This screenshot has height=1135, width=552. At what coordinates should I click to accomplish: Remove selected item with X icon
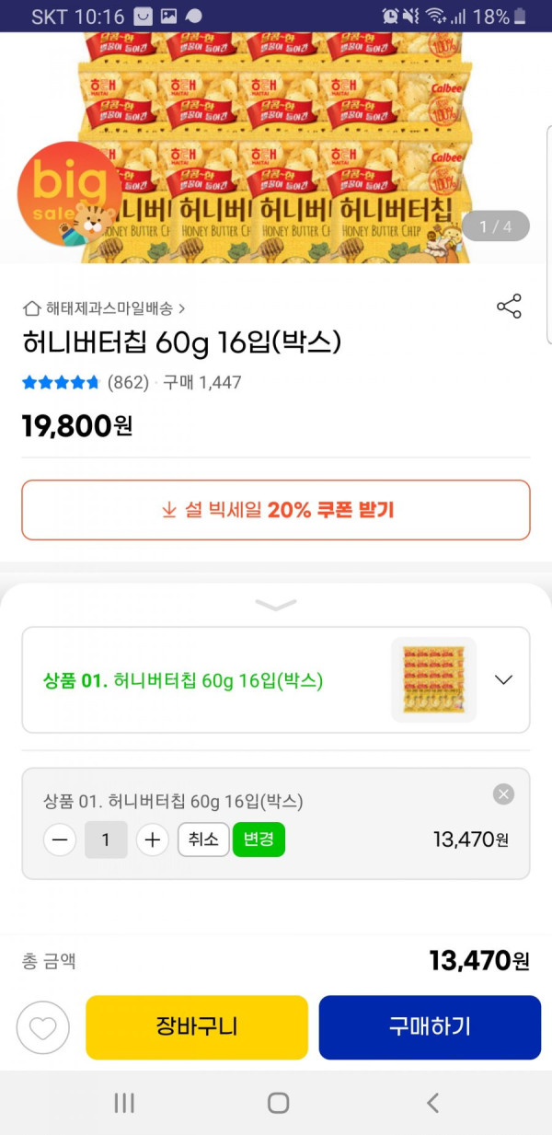click(x=503, y=793)
